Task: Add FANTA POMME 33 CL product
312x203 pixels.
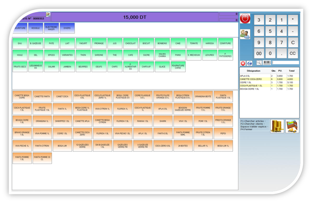Action: point(42,158)
